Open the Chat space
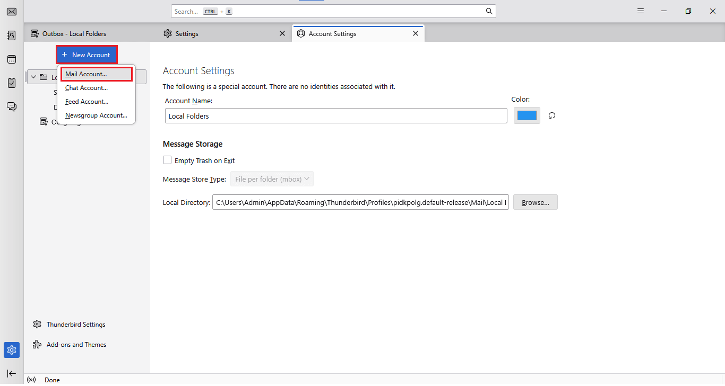Image resolution: width=725 pixels, height=386 pixels. click(x=11, y=106)
